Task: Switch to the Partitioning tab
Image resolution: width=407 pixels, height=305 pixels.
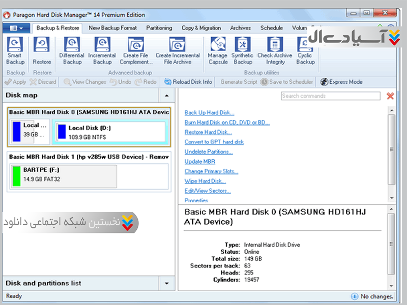Action: [x=159, y=28]
